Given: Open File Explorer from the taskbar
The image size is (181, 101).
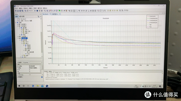Looking at the screenshot, I should click(38, 86).
